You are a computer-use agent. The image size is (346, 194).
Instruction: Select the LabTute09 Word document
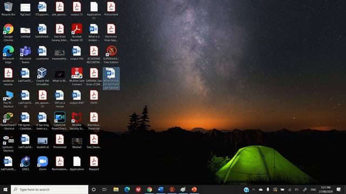25,75
